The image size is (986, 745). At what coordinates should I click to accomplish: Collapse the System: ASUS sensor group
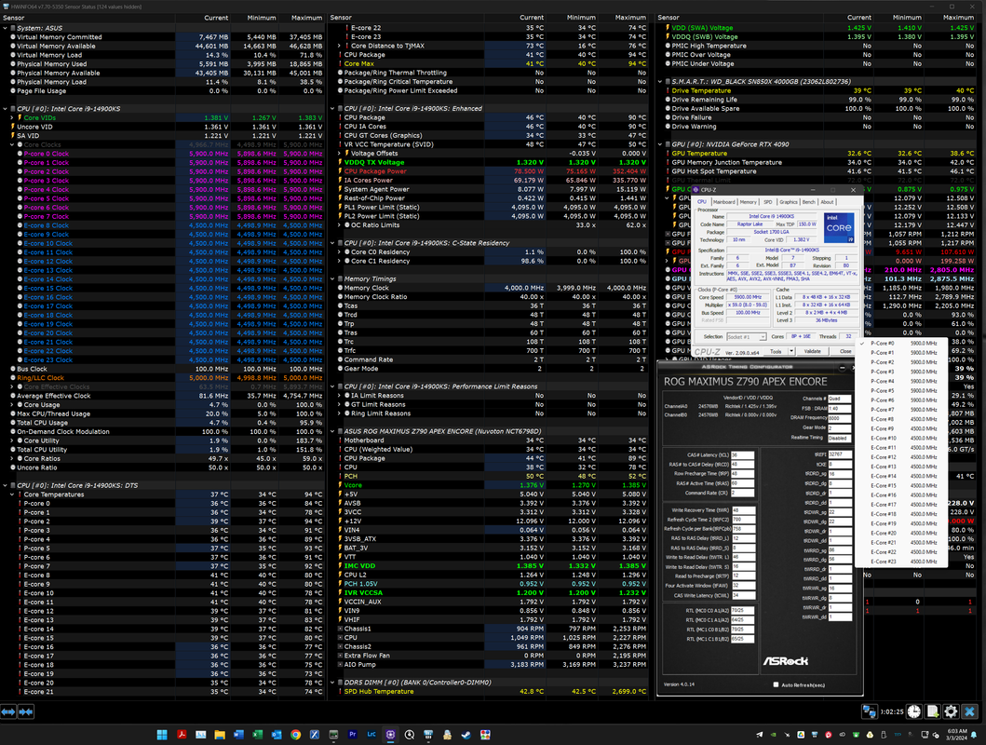[5, 28]
